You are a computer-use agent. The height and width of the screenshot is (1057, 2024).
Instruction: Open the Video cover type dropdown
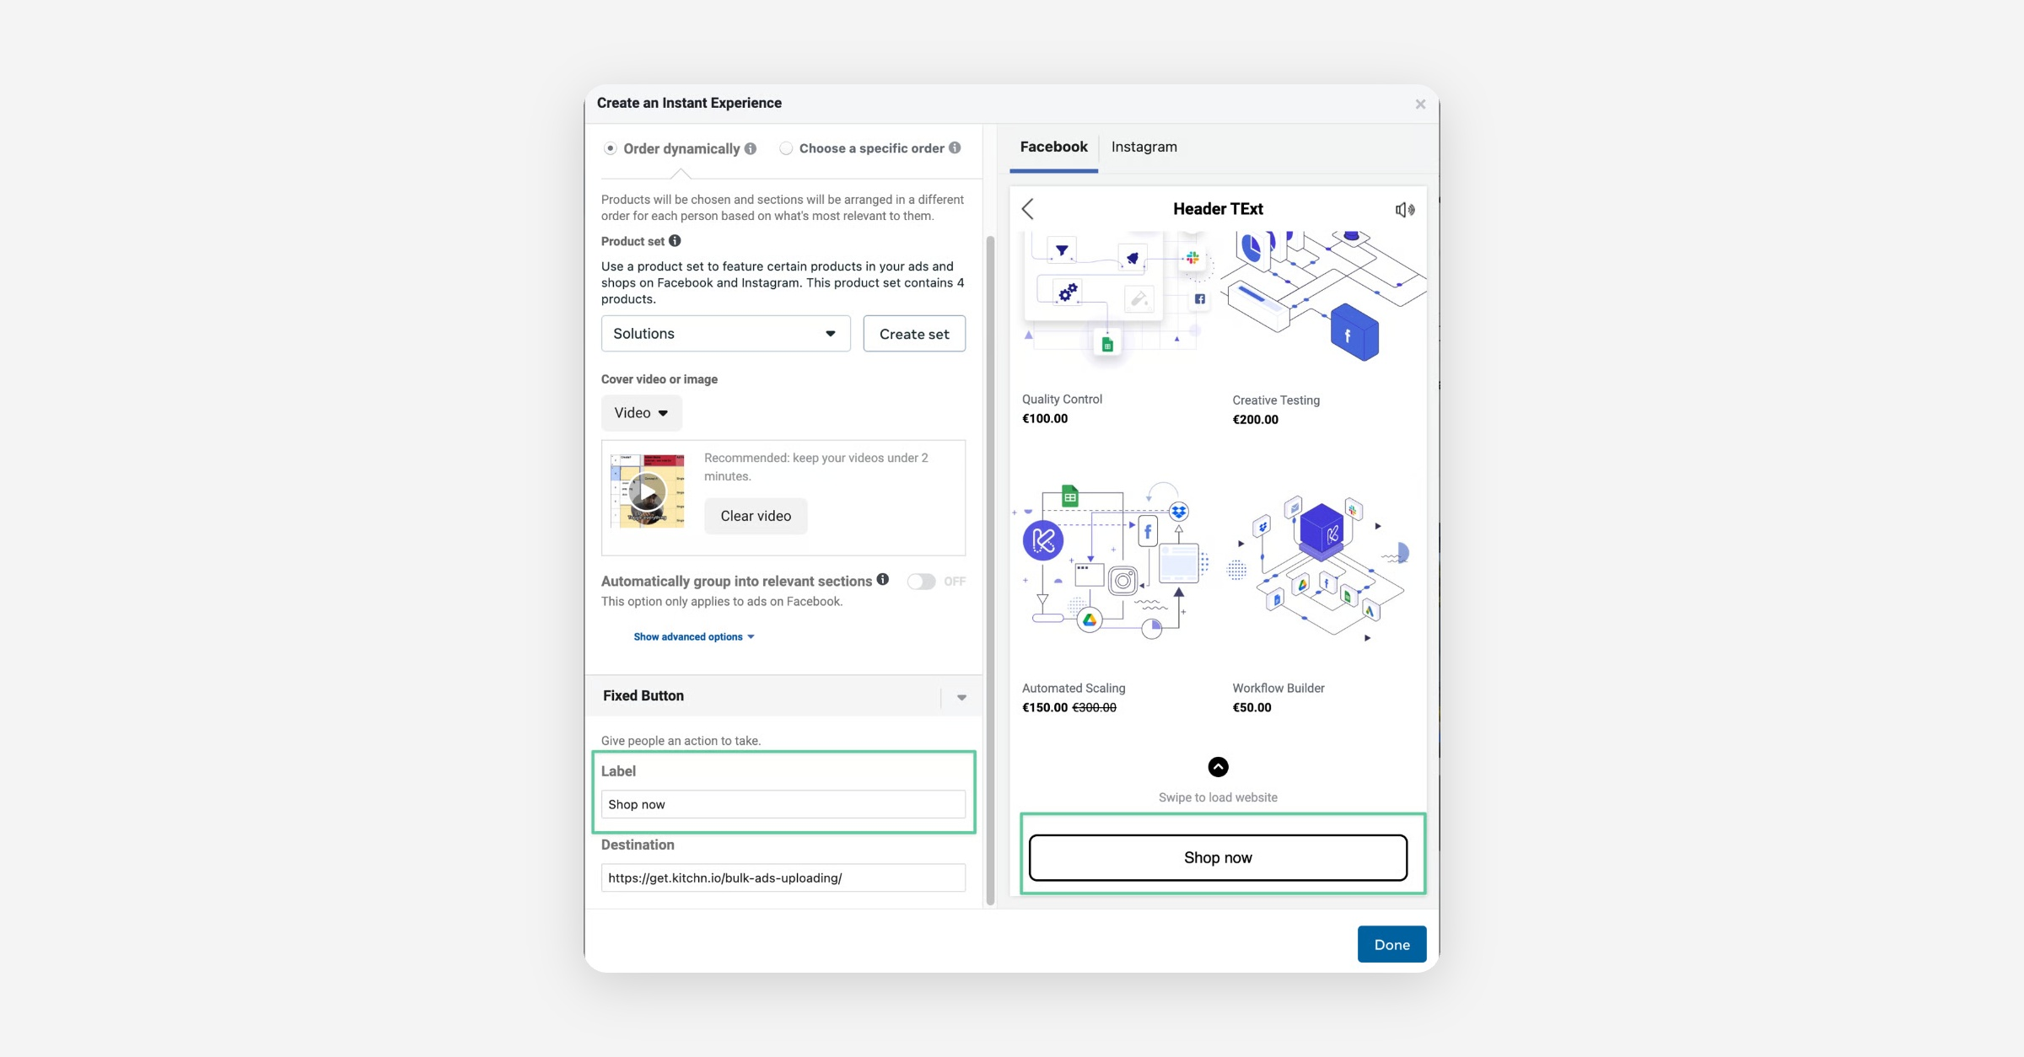[641, 413]
